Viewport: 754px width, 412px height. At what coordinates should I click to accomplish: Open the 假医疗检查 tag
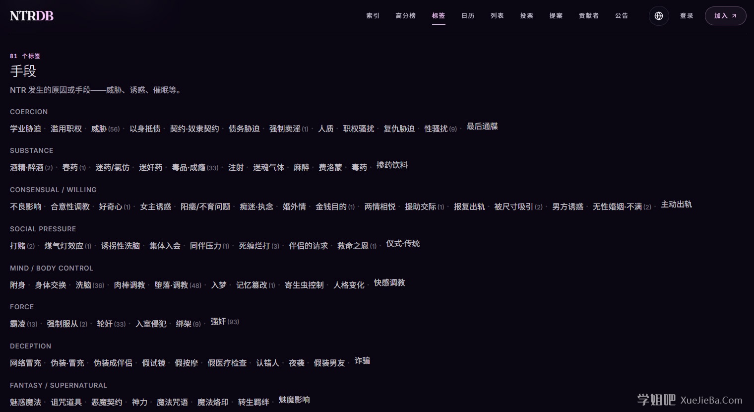tap(227, 363)
